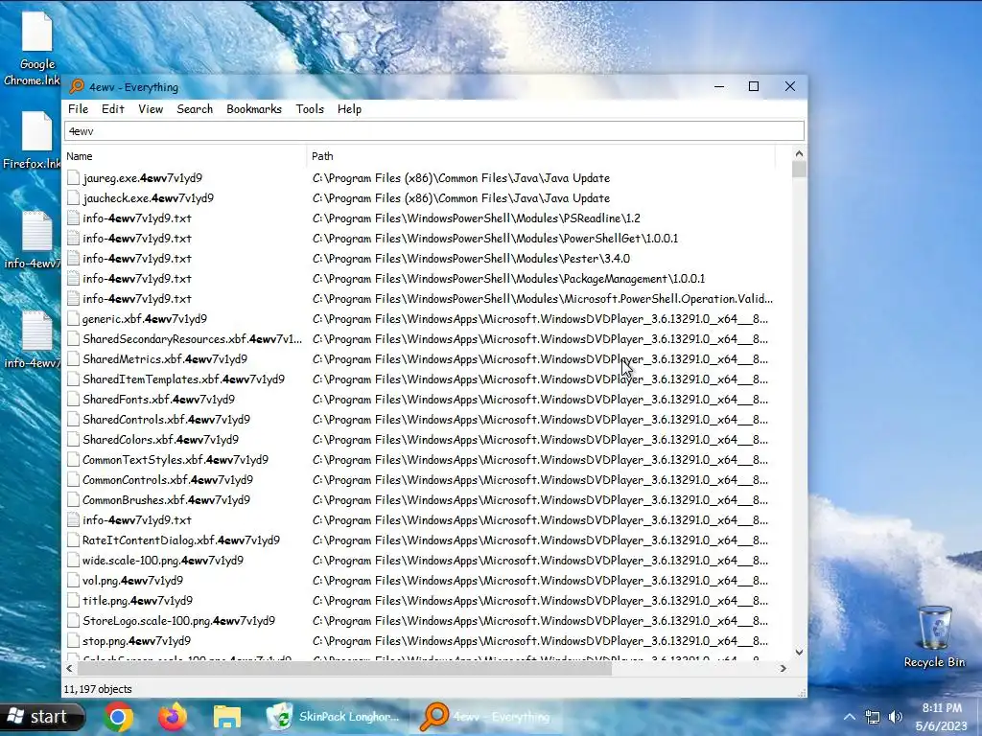Open the Search menu
Viewport: 982px width, 736px height.
click(x=195, y=109)
